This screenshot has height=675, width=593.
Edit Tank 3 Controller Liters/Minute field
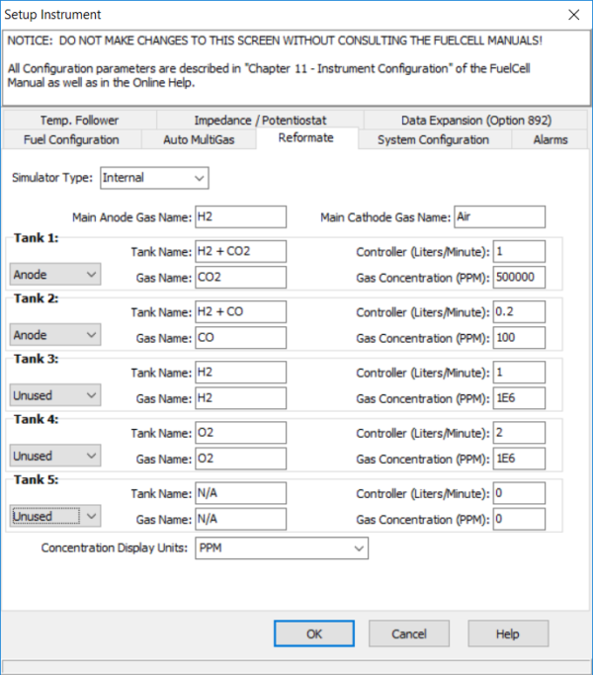pos(519,373)
